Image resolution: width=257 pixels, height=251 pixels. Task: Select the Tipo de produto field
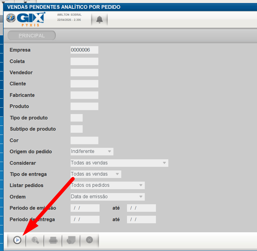pos(77,118)
